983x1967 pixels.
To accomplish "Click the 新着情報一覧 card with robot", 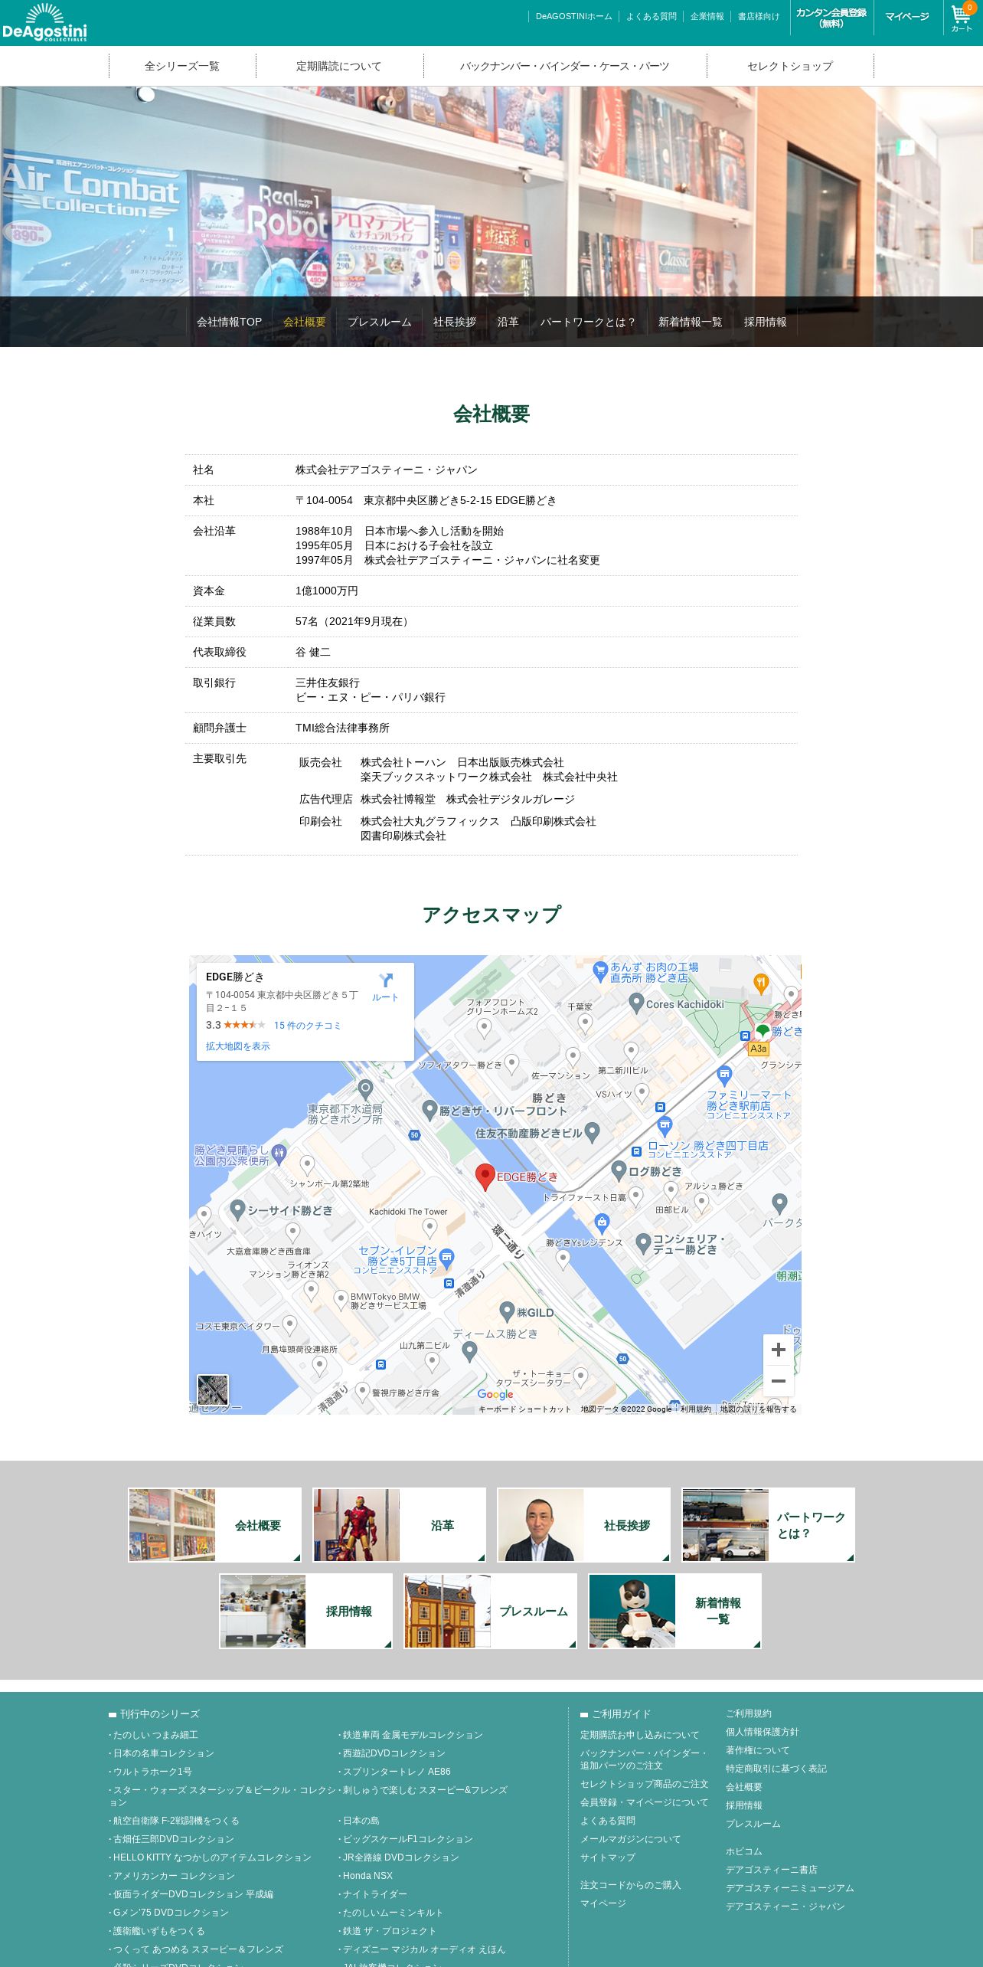I will pos(674,1611).
